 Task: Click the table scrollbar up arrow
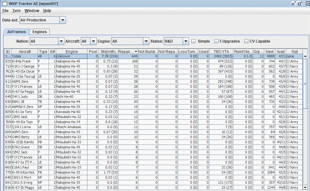point(305,56)
